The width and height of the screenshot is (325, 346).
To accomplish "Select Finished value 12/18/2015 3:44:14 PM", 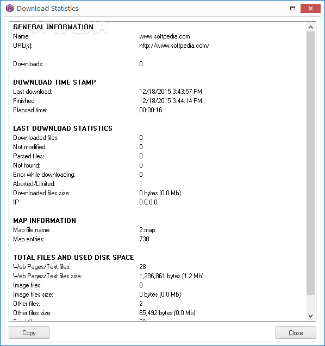I will click(171, 101).
